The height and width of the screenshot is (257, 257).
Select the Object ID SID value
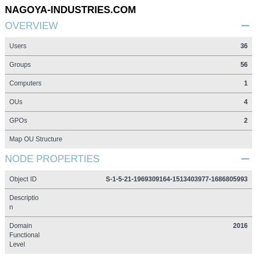[x=176, y=179]
